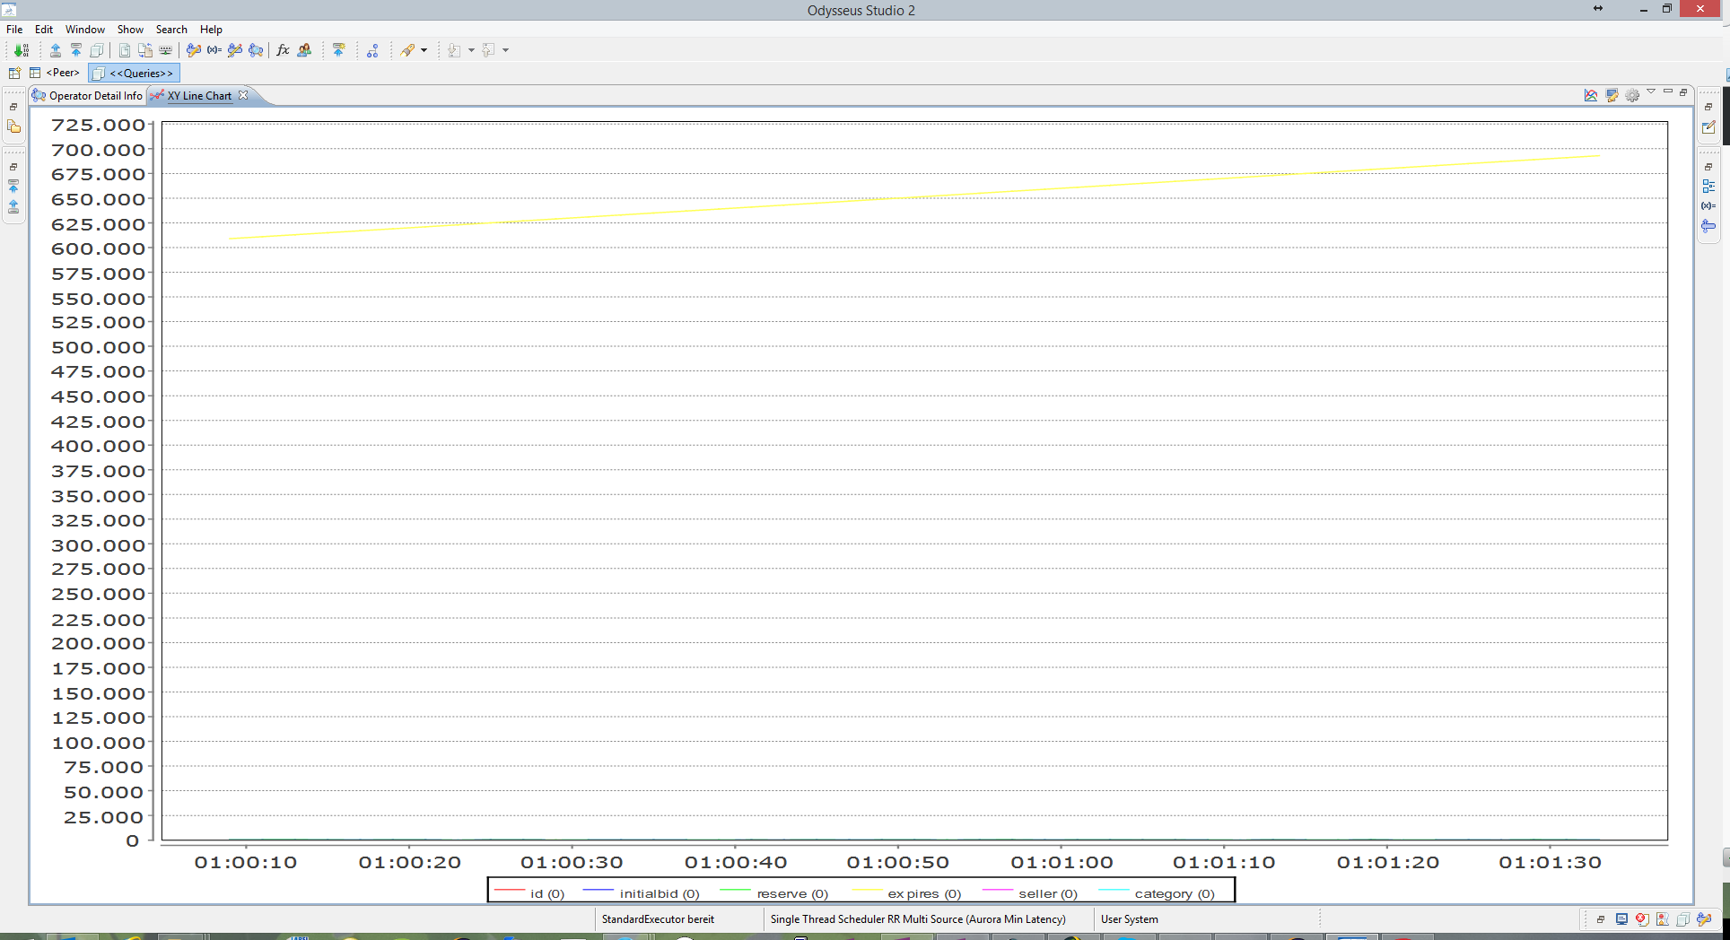Expand the highlighter tool dropdown arrow

[424, 50]
